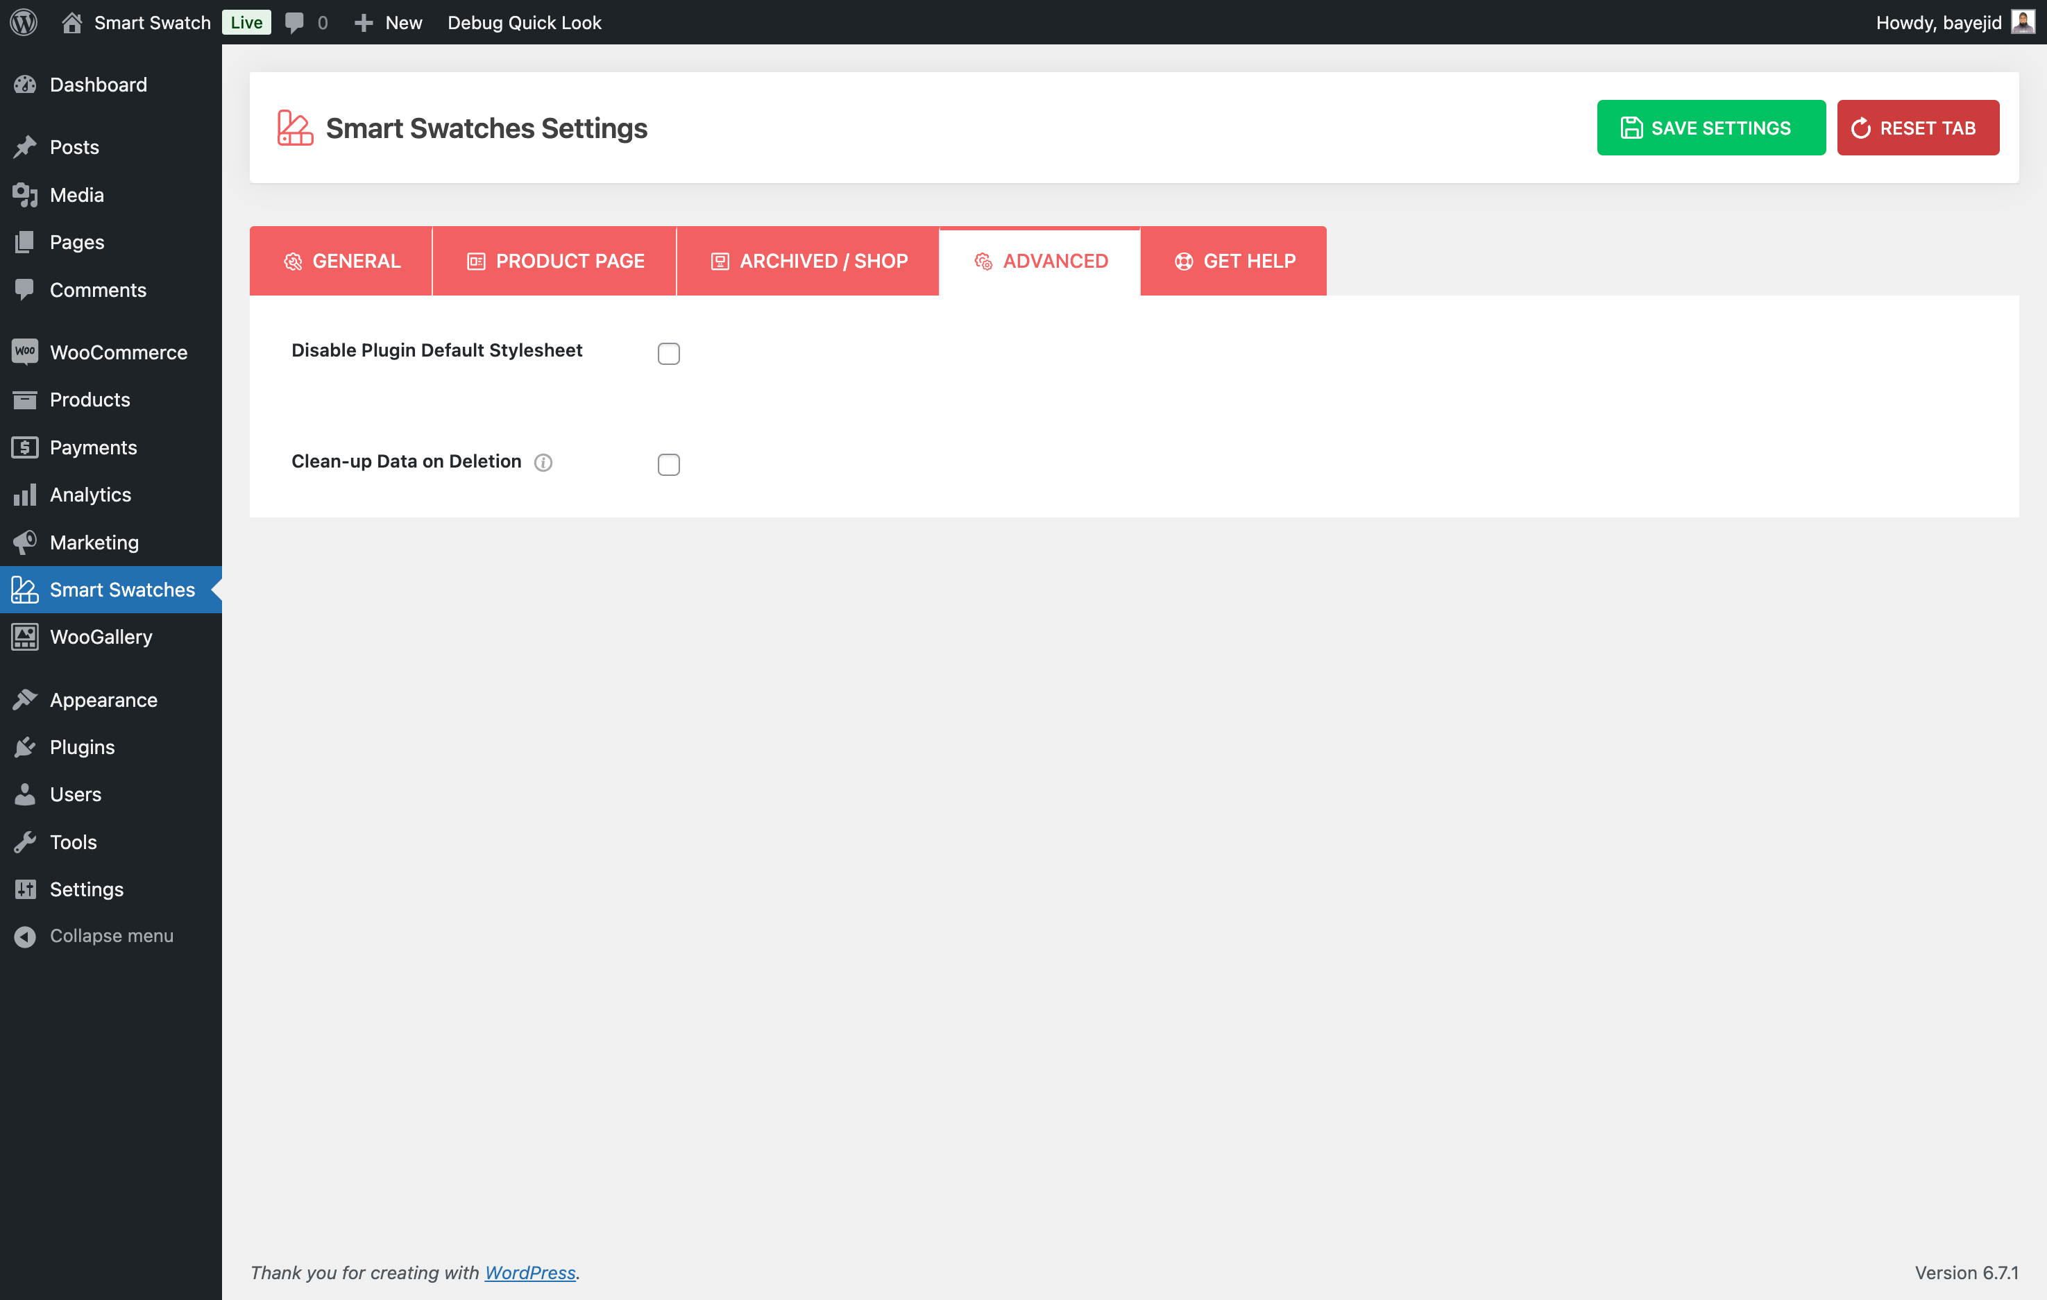Click the WooGallery image icon
This screenshot has width=2047, height=1300.
[x=25, y=638]
